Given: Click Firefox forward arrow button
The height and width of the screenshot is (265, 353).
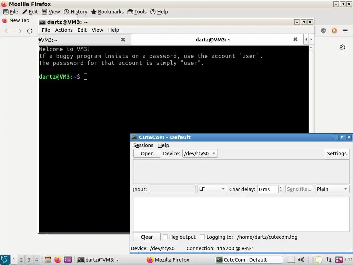Looking at the screenshot, I should tap(19, 31).
